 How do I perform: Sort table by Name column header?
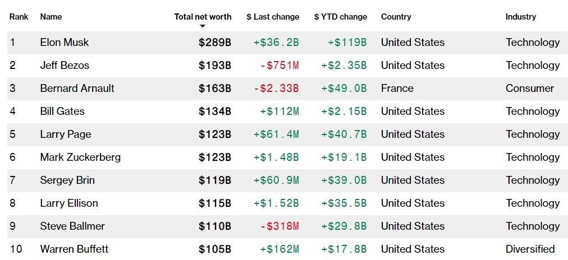tap(51, 17)
